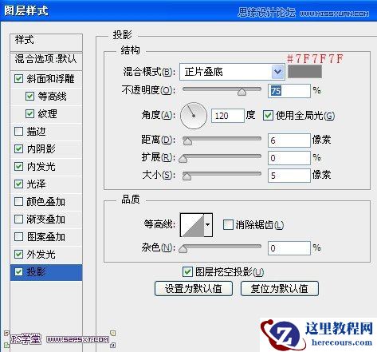The image size is (377, 352).
Task: Click the angle dial control
Action: point(194,116)
